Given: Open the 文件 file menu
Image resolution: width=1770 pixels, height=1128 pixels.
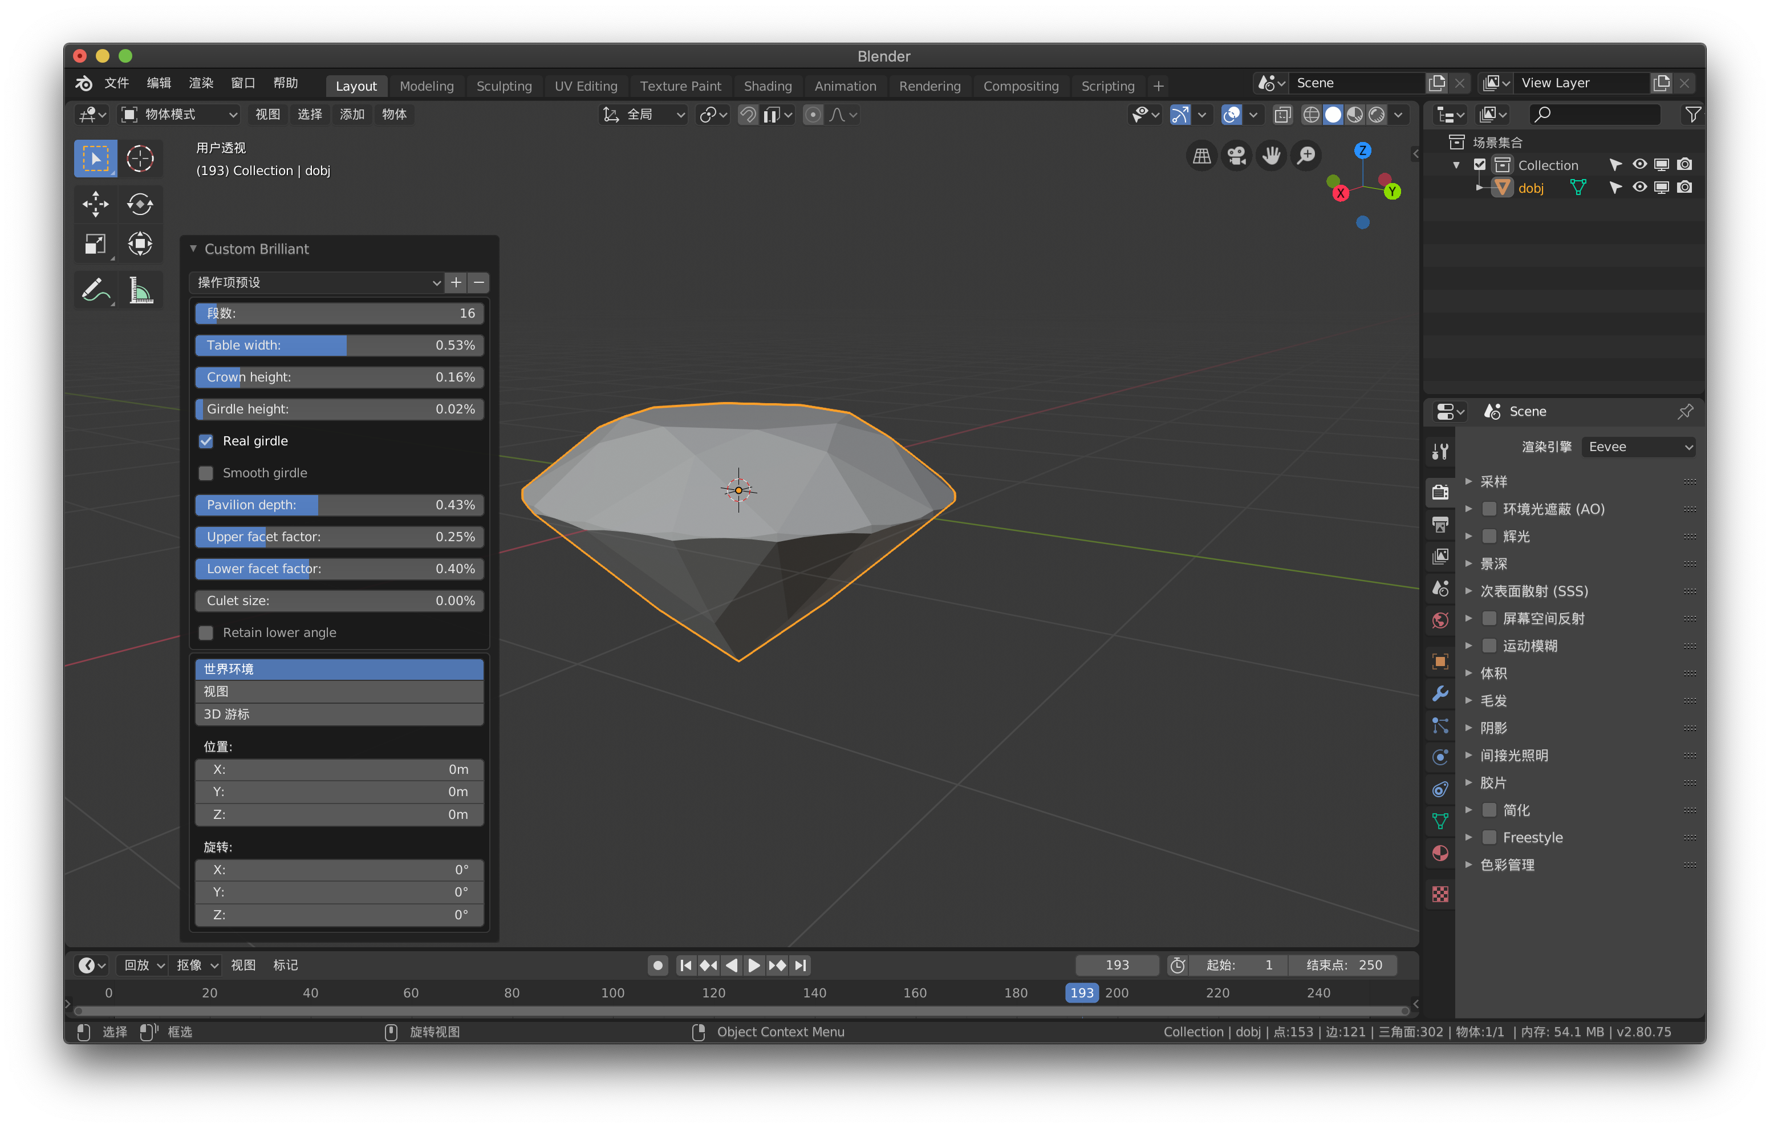Looking at the screenshot, I should (x=117, y=83).
